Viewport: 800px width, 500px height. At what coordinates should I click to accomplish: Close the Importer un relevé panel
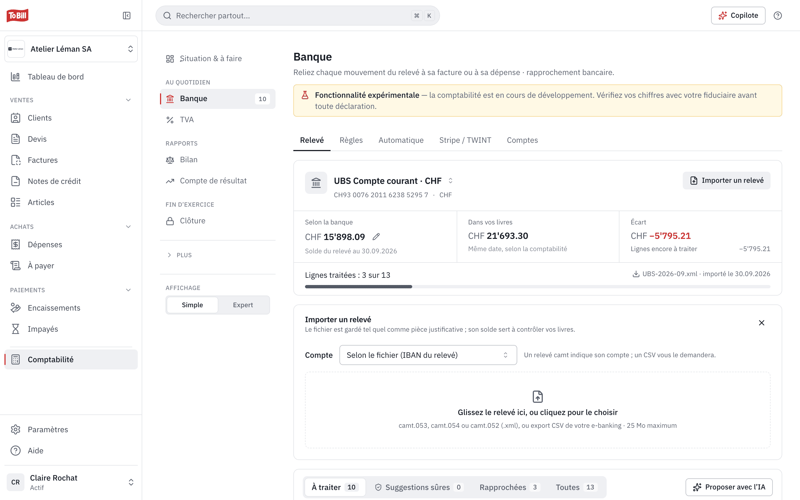(761, 323)
